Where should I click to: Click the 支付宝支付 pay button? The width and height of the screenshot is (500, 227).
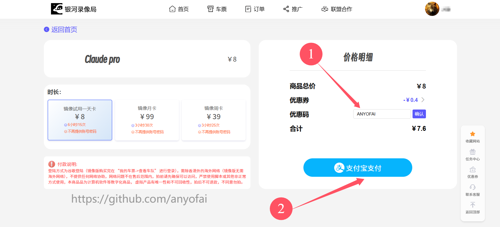click(x=358, y=168)
